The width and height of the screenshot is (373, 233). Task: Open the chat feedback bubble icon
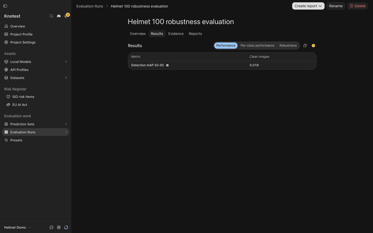[52, 227]
